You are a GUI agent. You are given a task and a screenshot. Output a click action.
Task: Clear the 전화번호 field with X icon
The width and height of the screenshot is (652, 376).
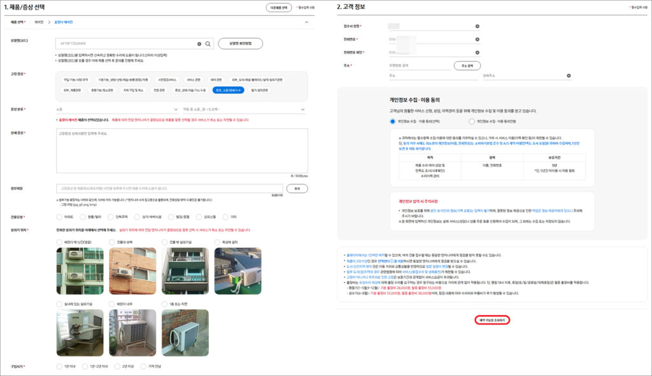477,39
